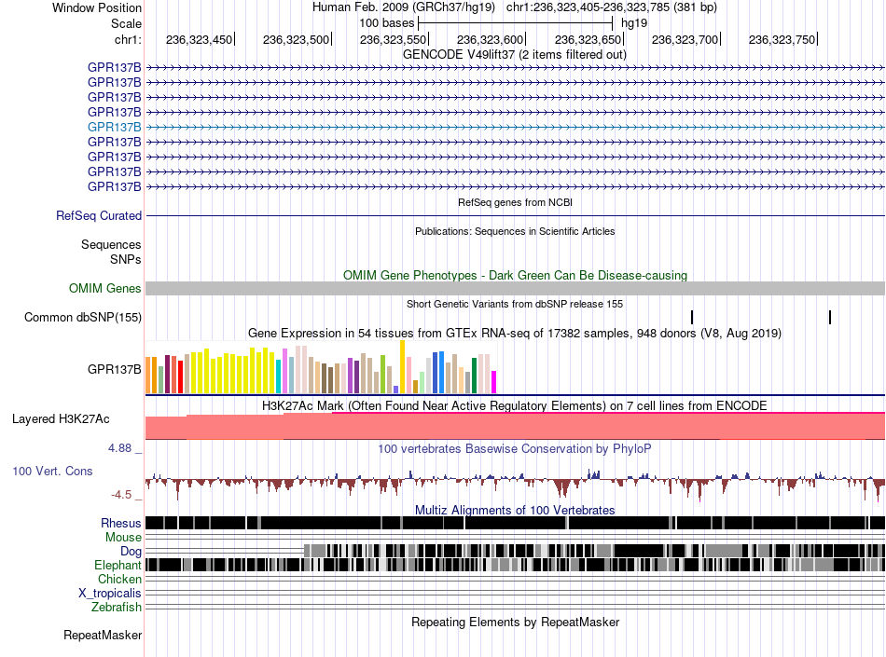This screenshot has height=657, width=886.
Task: Click the chr1 236,323,600 ruler position
Action: coord(491,39)
